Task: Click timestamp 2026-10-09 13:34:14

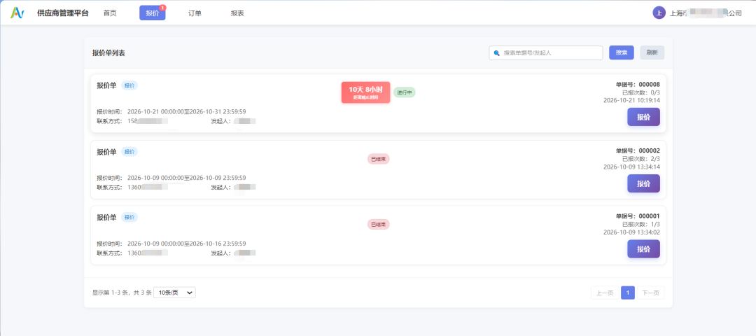Action: pos(631,167)
